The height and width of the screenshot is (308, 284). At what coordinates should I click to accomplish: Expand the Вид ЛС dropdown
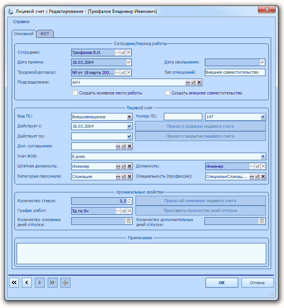click(129, 117)
